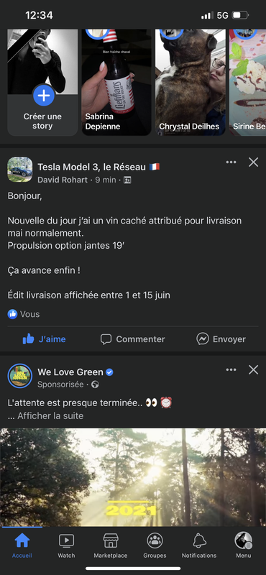This screenshot has width=266, height=575.
Task: Dismiss the We Love Green sponsored post
Action: click(x=254, y=370)
